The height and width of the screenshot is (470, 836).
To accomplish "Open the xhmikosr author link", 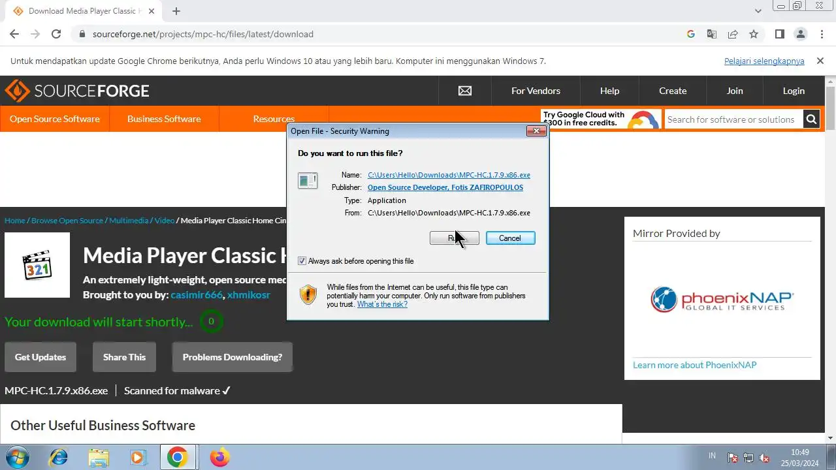I will tap(249, 295).
